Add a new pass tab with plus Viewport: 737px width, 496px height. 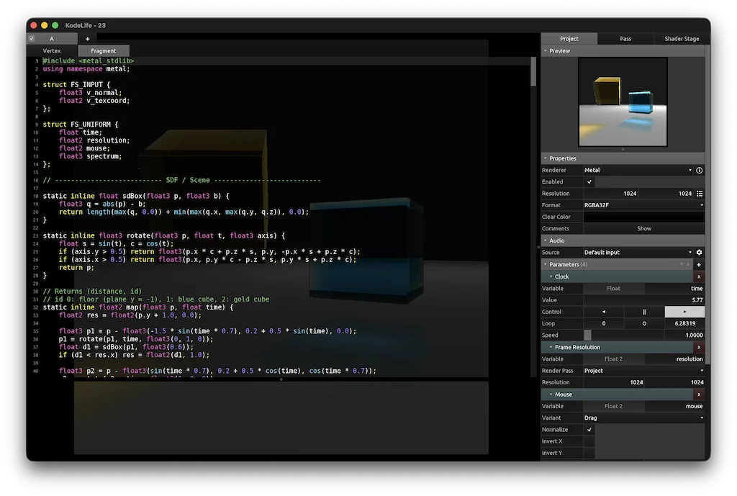pos(87,39)
